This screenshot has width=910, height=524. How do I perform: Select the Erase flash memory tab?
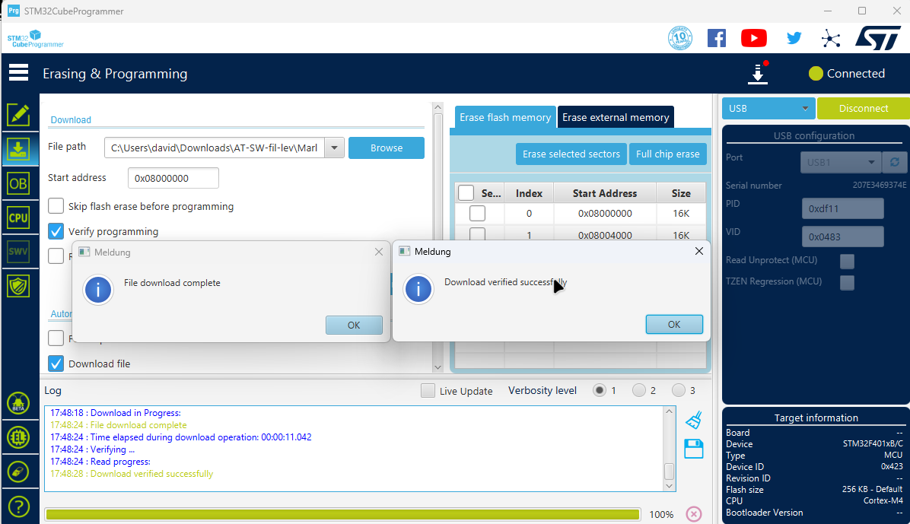(505, 117)
